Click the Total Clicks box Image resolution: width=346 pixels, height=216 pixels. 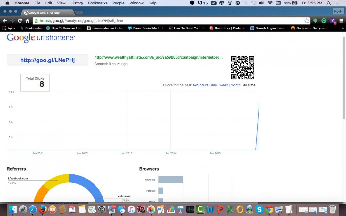35,83
